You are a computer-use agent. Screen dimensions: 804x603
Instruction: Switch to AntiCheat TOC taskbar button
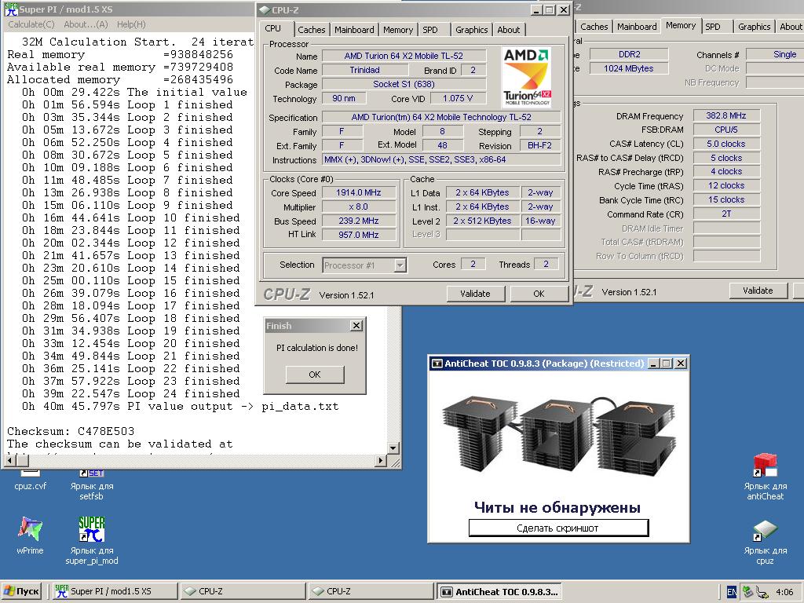click(500, 591)
